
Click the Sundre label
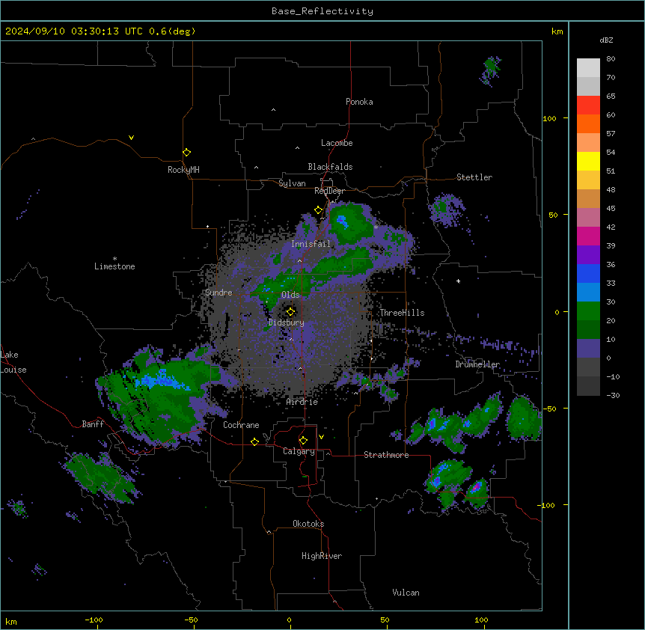click(x=218, y=293)
